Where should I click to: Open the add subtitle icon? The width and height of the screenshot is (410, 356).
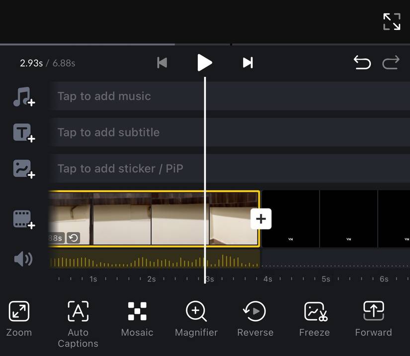pyautogui.click(x=23, y=133)
